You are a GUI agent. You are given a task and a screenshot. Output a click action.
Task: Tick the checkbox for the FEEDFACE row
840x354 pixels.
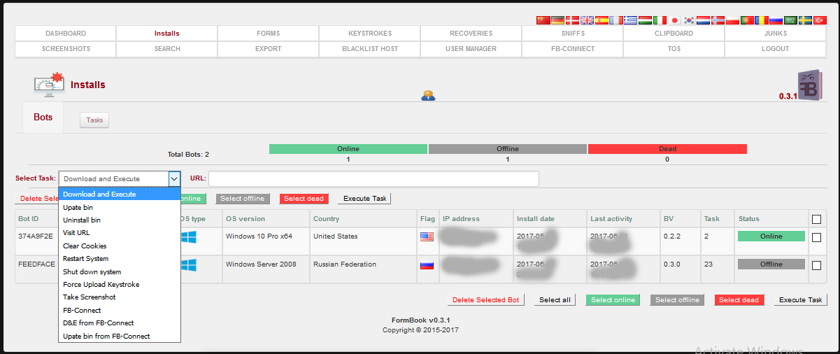(816, 265)
